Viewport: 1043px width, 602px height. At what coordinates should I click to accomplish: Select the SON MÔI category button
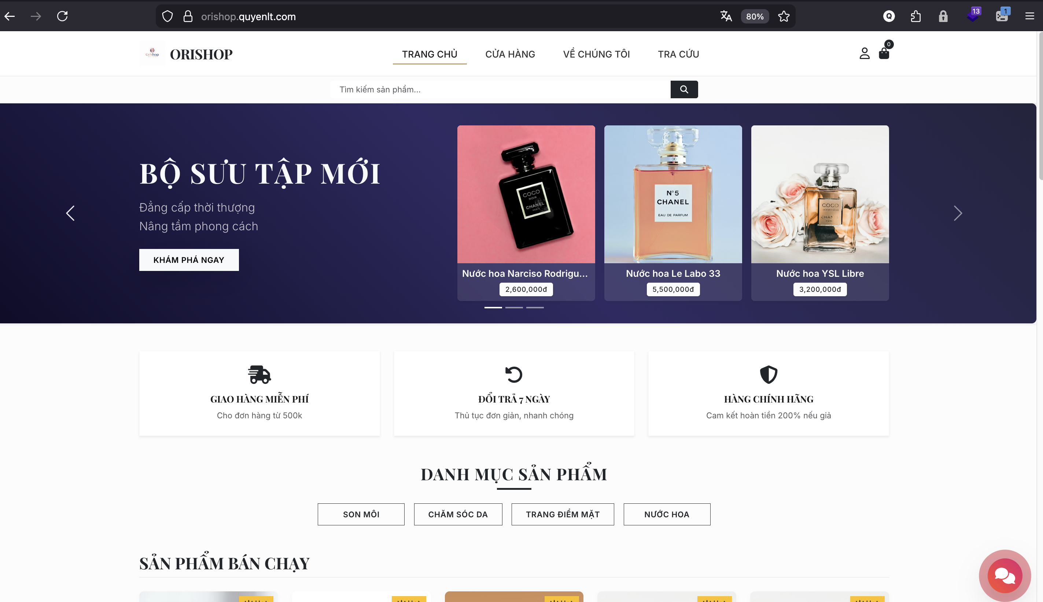(x=361, y=514)
